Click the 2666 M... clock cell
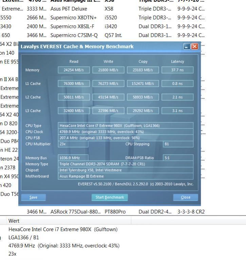This screenshot has width=246, height=260. tap(37, 18)
